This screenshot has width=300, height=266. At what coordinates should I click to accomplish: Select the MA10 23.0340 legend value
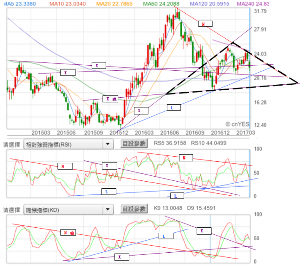(x=67, y=4)
